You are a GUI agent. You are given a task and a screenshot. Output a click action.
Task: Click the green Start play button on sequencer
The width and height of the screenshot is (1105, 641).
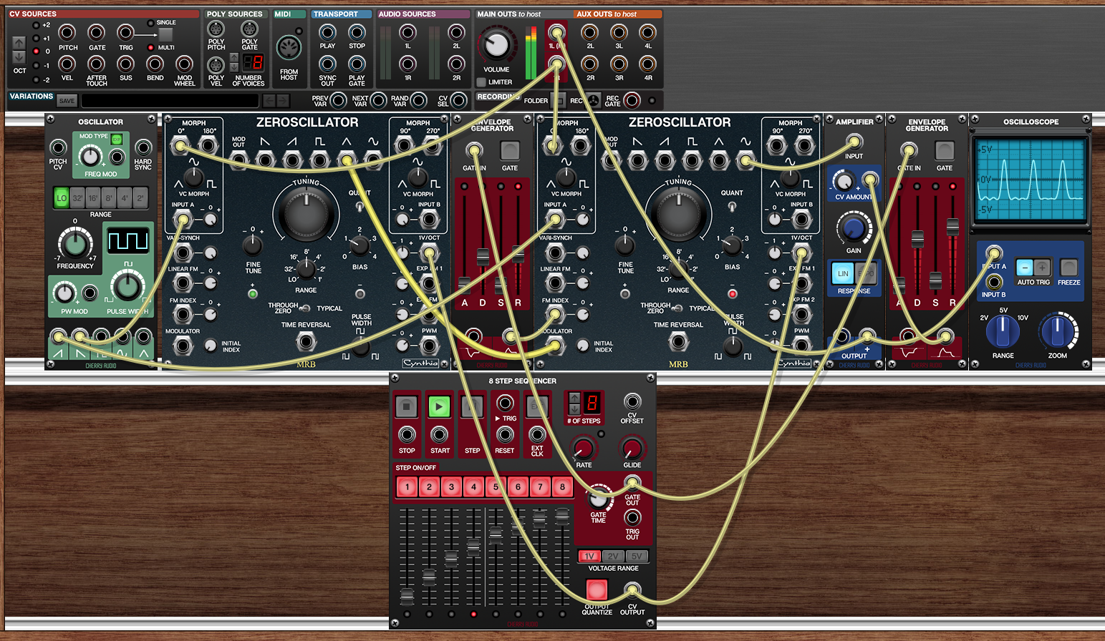point(439,406)
